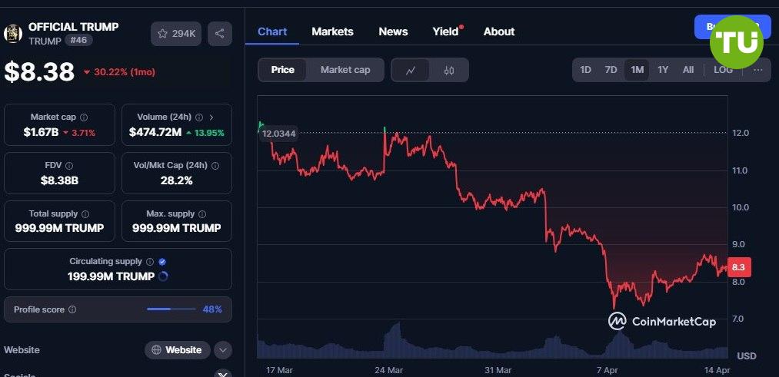Image resolution: width=779 pixels, height=377 pixels.
Task: Open the chart more options ellipsis
Action: tap(757, 70)
